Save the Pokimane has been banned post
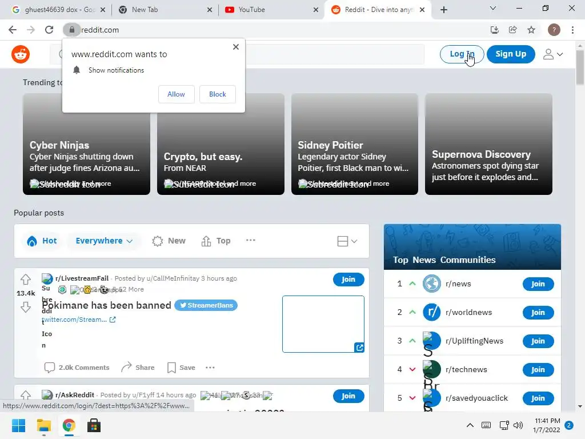Viewport: 585px width, 439px height. pos(181,368)
